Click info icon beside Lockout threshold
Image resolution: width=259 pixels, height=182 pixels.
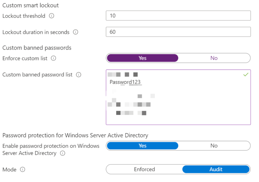(52, 16)
